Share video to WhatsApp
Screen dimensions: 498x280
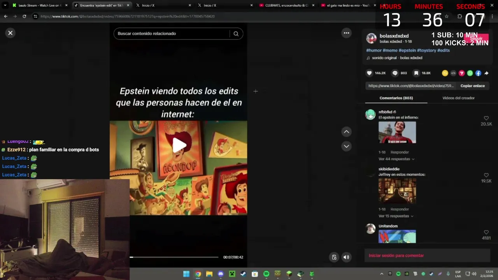[470, 73]
